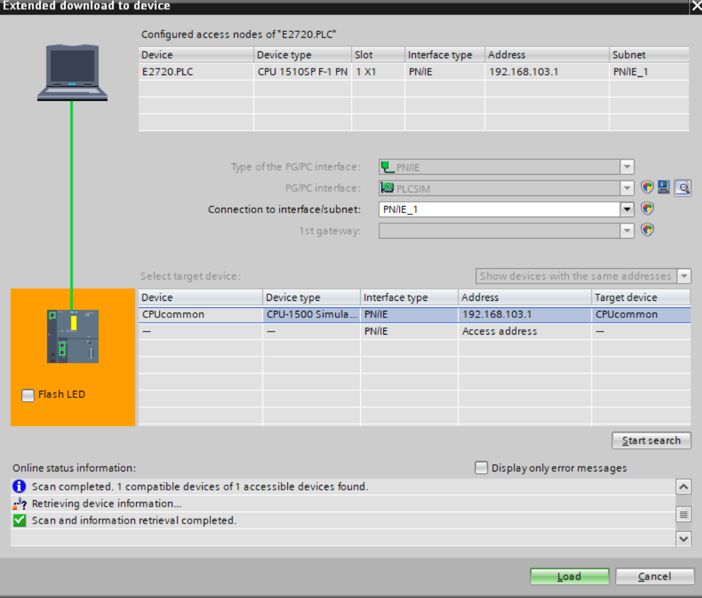Click the PLC device image in orange panel
The image size is (702, 598).
pos(73,336)
